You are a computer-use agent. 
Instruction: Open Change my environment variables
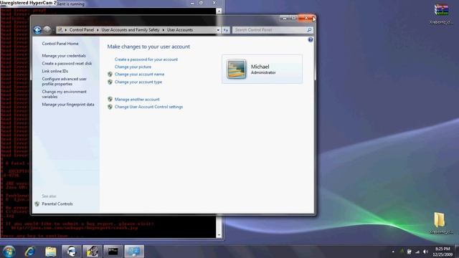tap(64, 94)
